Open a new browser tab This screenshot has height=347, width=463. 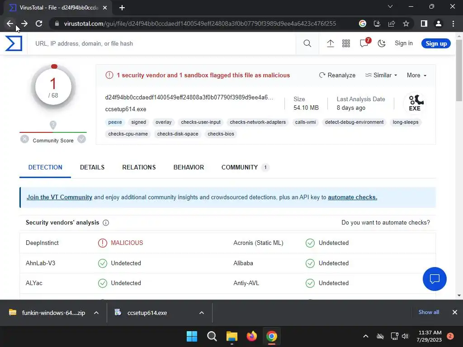[x=122, y=8]
